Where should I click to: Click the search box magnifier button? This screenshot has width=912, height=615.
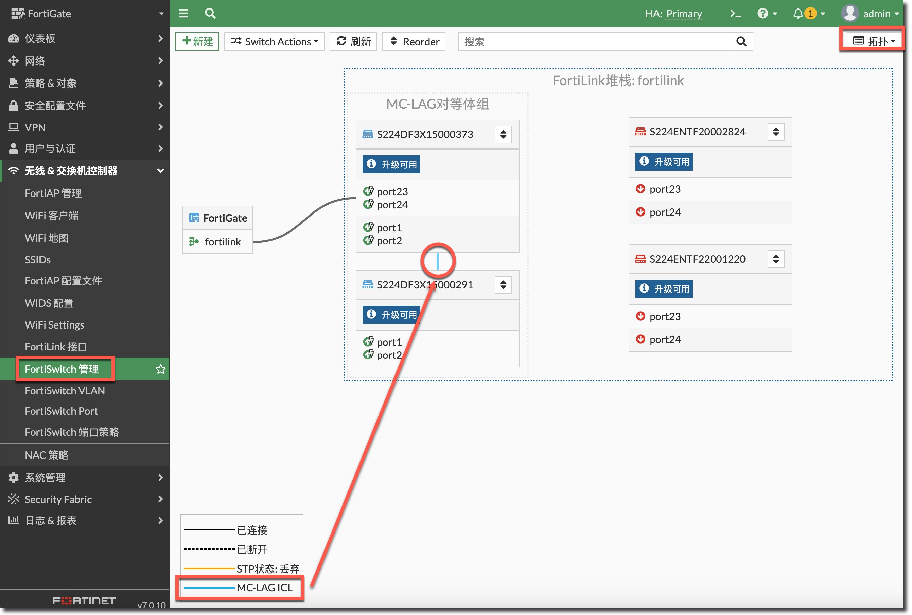pos(741,41)
